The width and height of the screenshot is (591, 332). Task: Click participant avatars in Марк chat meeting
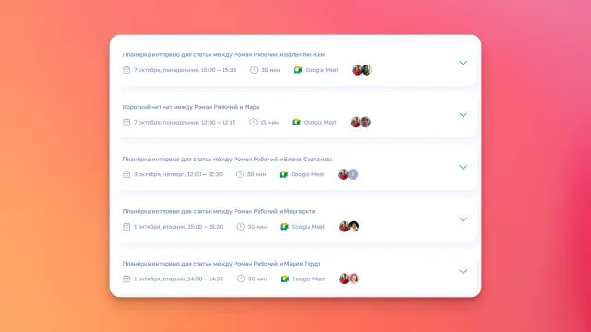(x=361, y=122)
